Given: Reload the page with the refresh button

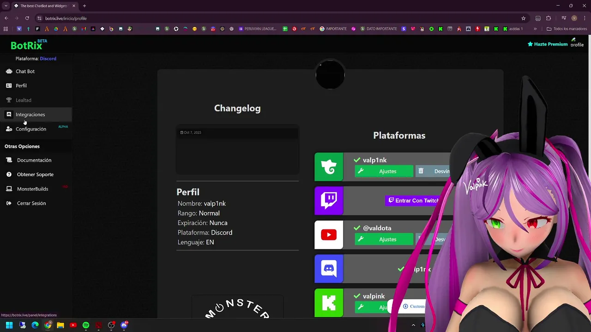Looking at the screenshot, I should [27, 18].
